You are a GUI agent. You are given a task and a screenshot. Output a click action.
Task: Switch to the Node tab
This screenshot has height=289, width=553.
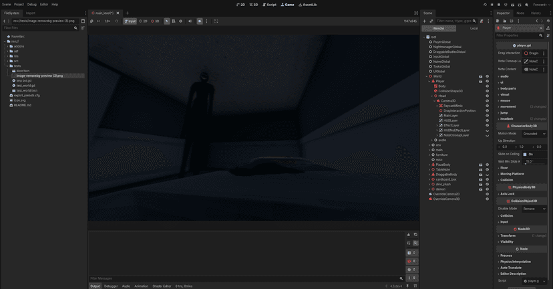tap(520, 13)
